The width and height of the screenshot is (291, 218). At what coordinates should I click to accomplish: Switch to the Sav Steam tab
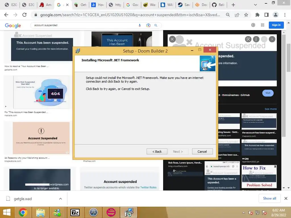(x=184, y=5)
